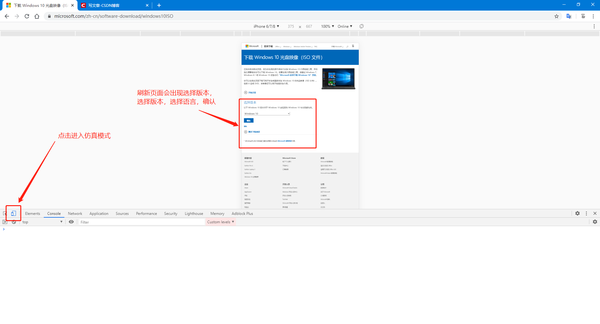The image size is (600, 324).
Task: Toggle the live expression eye icon
Action: coord(71,222)
